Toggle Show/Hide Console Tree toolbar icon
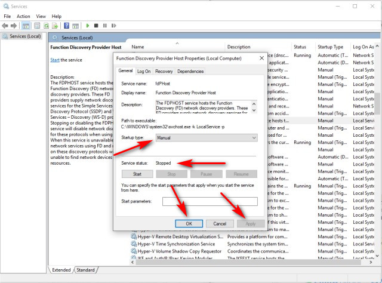382x283 pixels. (26, 26)
